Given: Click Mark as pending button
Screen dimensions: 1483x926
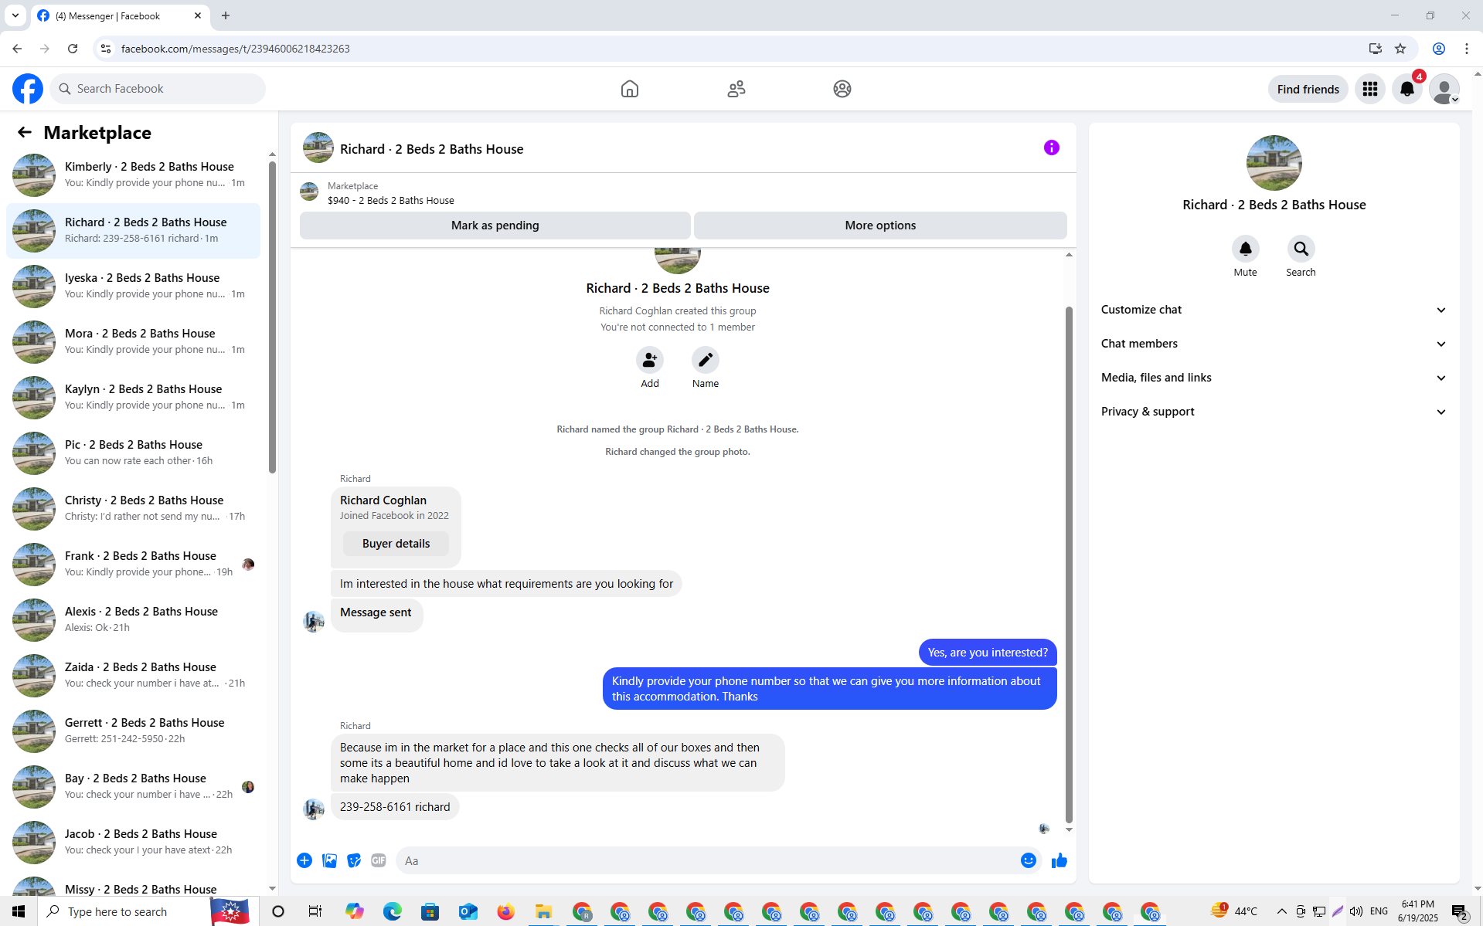Looking at the screenshot, I should 495,226.
